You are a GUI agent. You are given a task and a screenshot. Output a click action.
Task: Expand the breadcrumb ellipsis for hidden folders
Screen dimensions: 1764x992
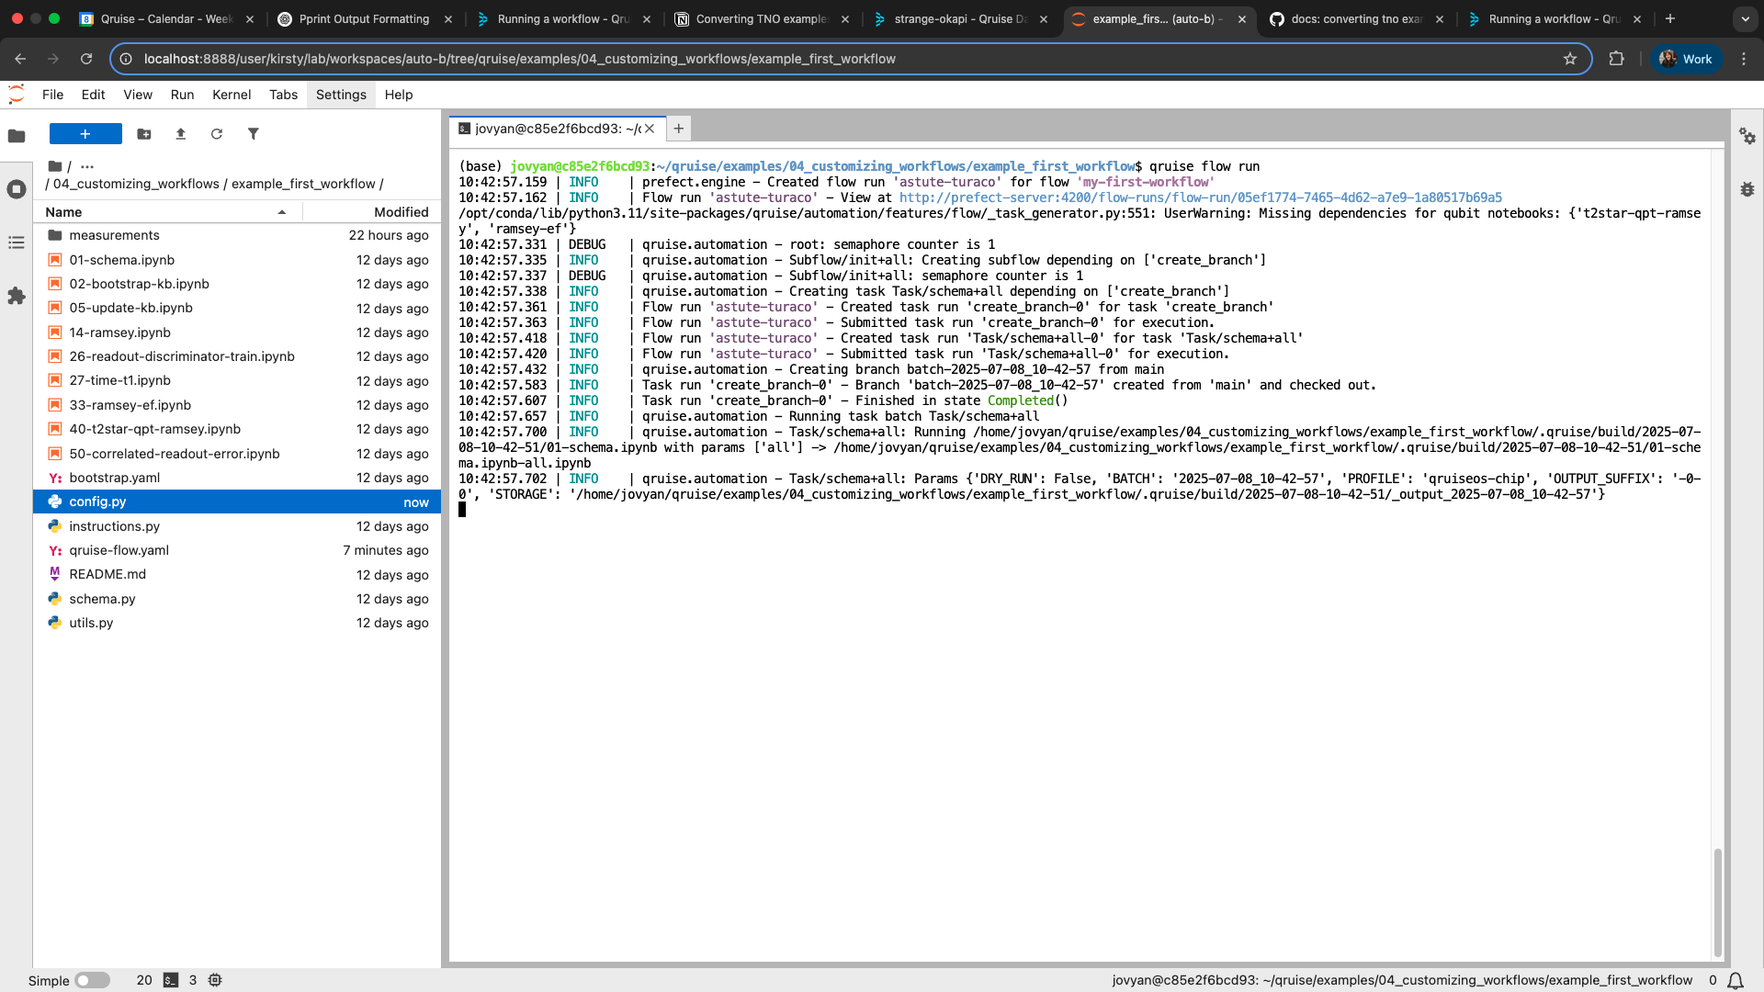[x=87, y=166]
